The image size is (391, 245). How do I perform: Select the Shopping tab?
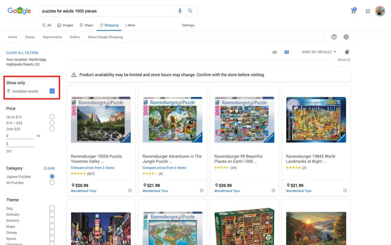[109, 25]
